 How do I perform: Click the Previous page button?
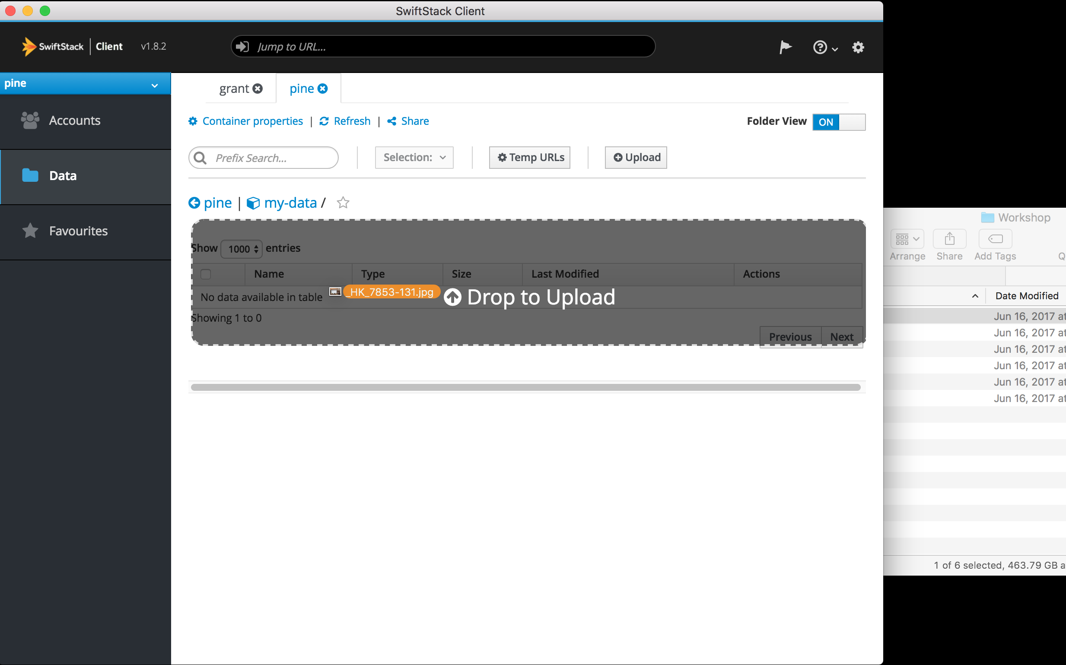tap(790, 337)
